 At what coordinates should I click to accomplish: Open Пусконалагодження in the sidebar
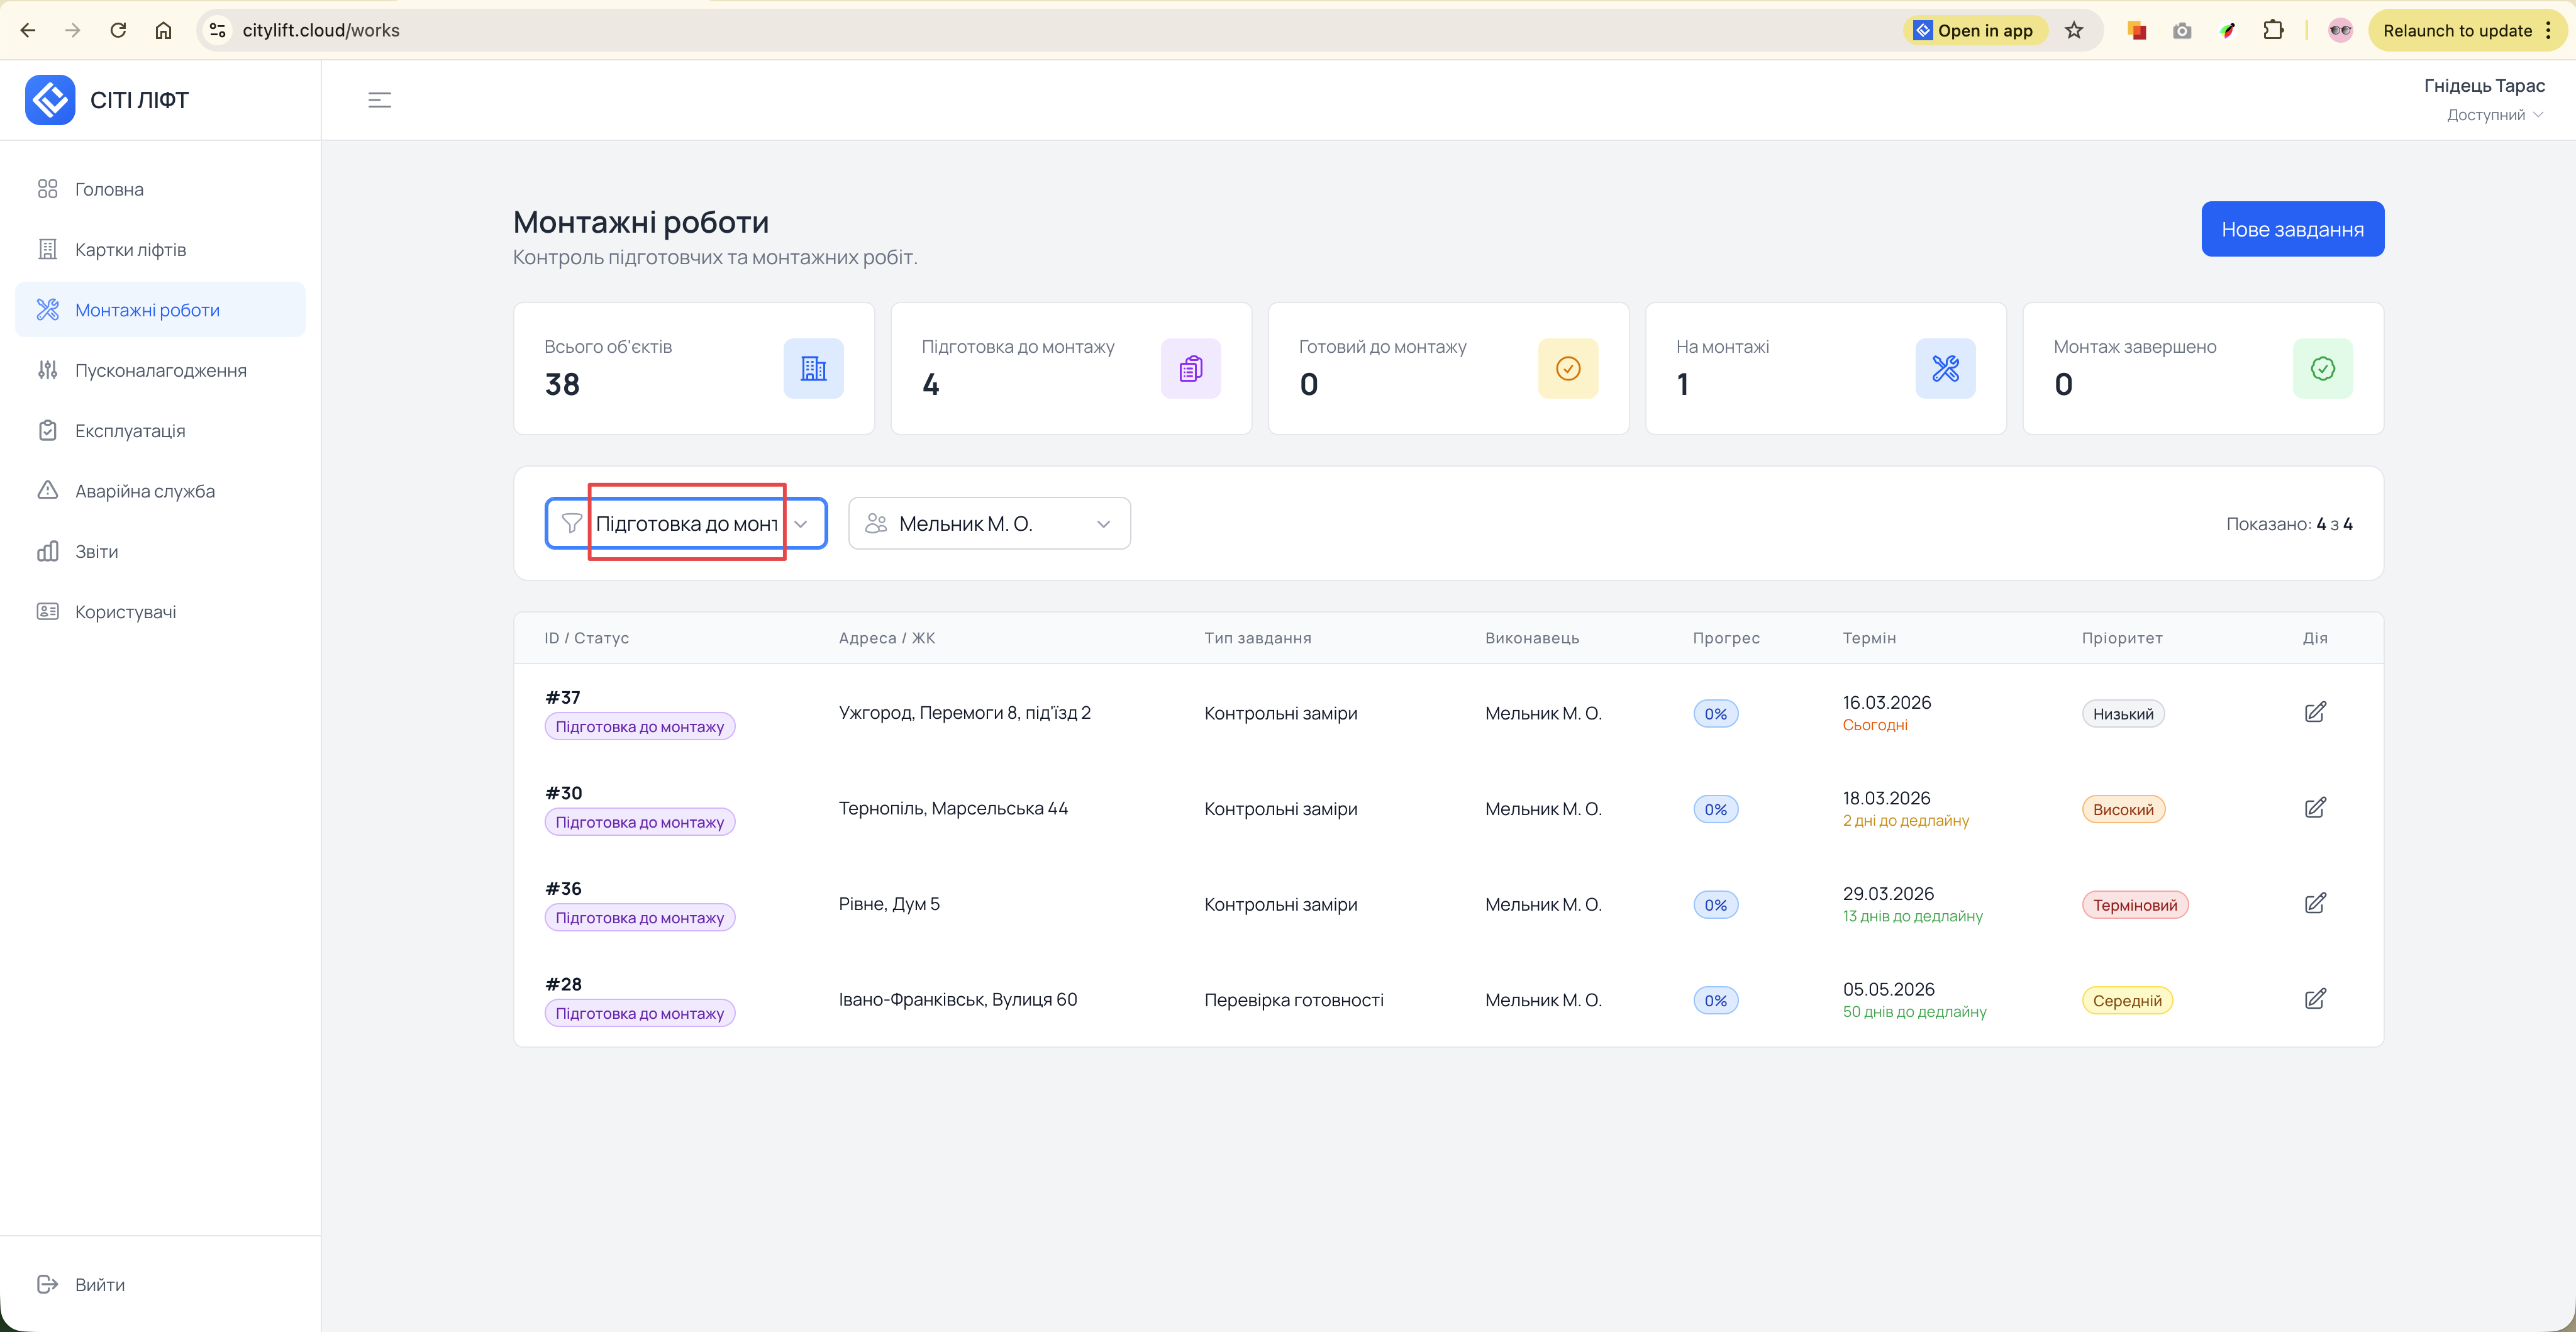coord(160,370)
